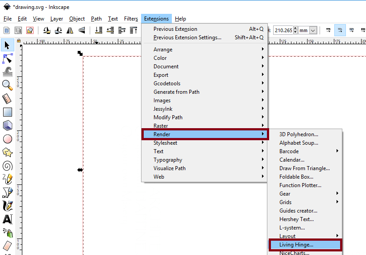Screen dimensions: 366x255
Task: Open the Edit menu
Action: point(22,19)
